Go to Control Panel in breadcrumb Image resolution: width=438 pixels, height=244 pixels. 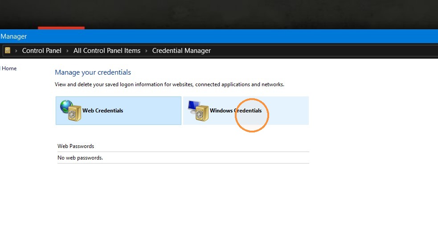(x=41, y=51)
